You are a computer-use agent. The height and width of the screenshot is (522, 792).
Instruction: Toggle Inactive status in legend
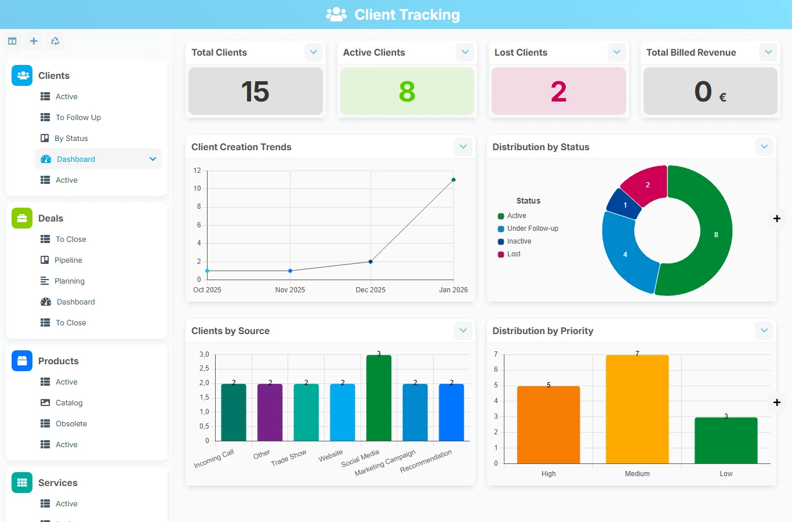[x=514, y=241]
